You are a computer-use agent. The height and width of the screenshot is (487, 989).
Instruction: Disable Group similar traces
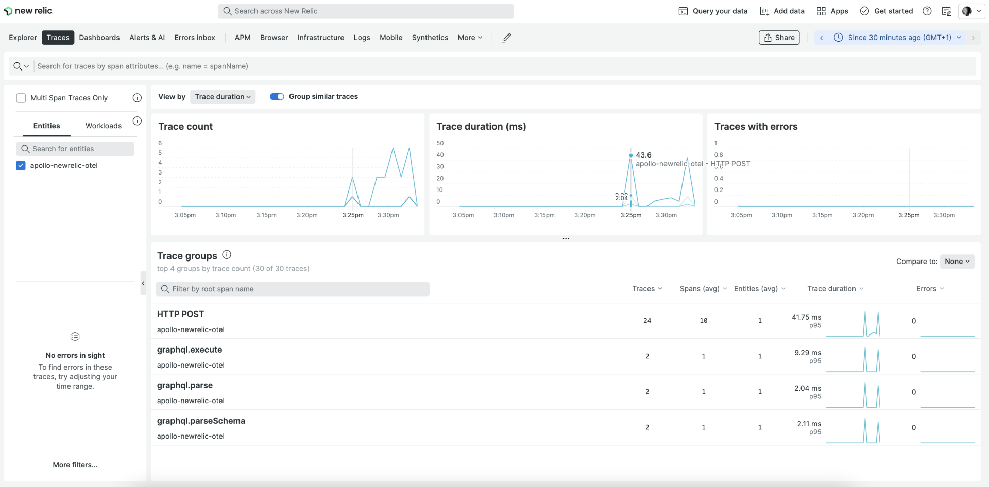click(277, 96)
